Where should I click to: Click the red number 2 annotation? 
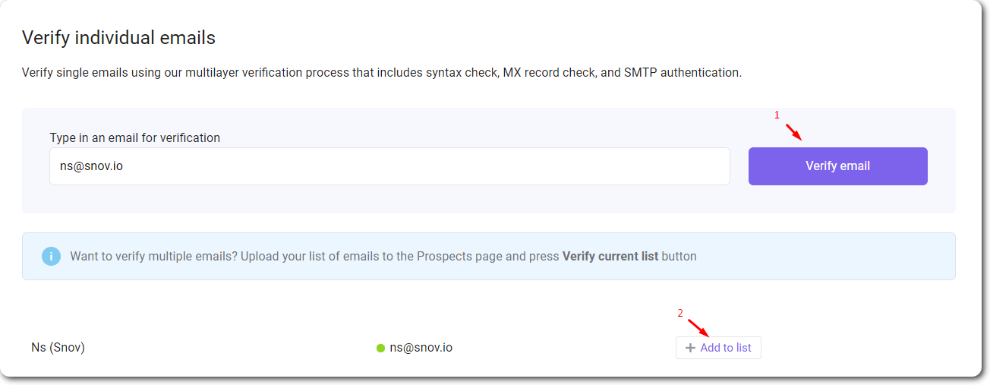coord(680,313)
